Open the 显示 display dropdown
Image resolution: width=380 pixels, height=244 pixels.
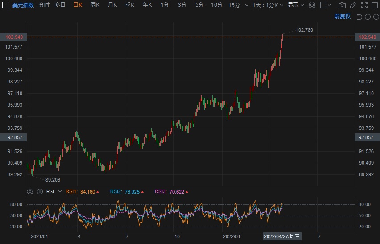296,5
